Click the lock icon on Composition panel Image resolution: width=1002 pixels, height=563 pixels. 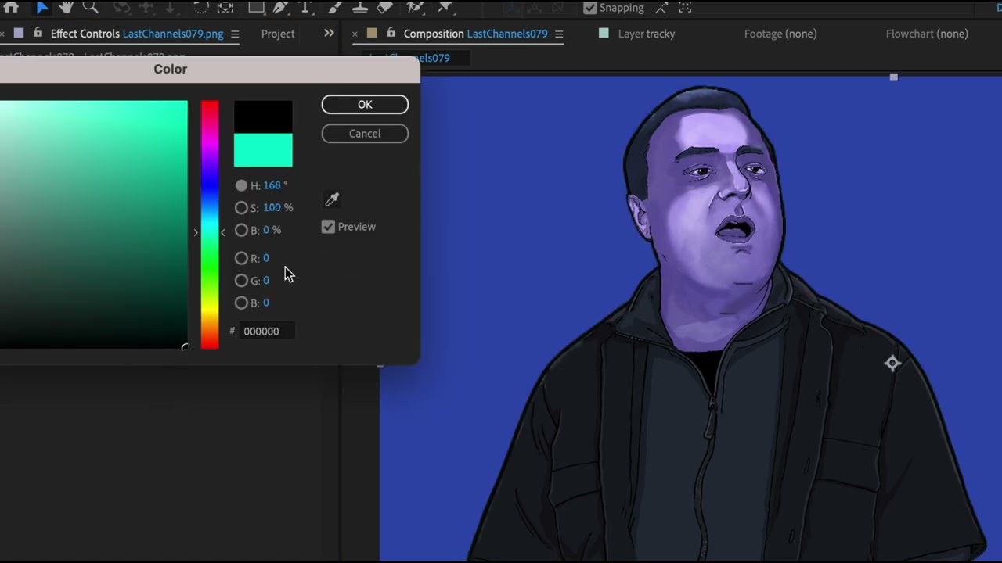[391, 34]
